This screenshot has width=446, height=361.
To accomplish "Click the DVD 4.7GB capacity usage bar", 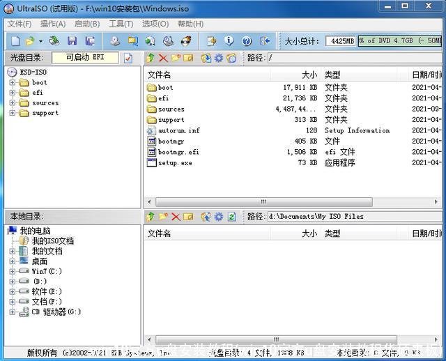I will (x=399, y=41).
